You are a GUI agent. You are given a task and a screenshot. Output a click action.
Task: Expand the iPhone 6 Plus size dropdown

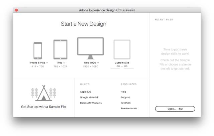pos(47,63)
